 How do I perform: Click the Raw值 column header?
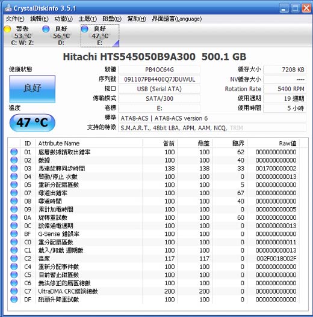(x=273, y=143)
